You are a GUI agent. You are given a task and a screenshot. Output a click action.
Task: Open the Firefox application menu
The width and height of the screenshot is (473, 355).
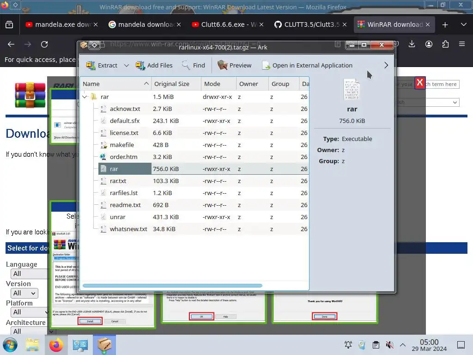coord(462,44)
